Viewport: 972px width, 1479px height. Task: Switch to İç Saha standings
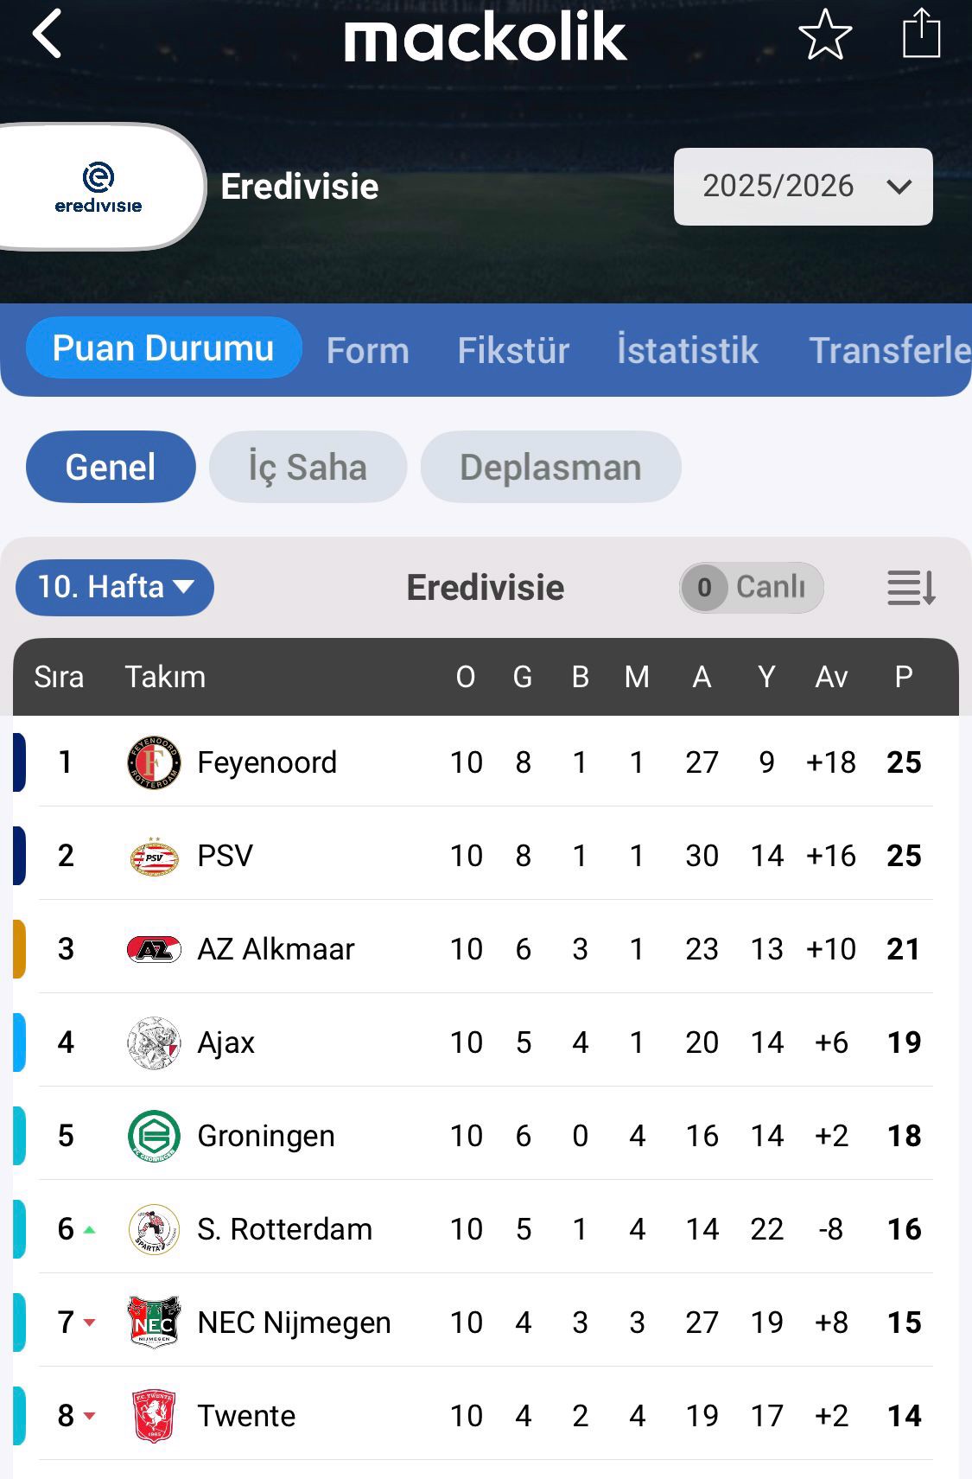tap(308, 467)
